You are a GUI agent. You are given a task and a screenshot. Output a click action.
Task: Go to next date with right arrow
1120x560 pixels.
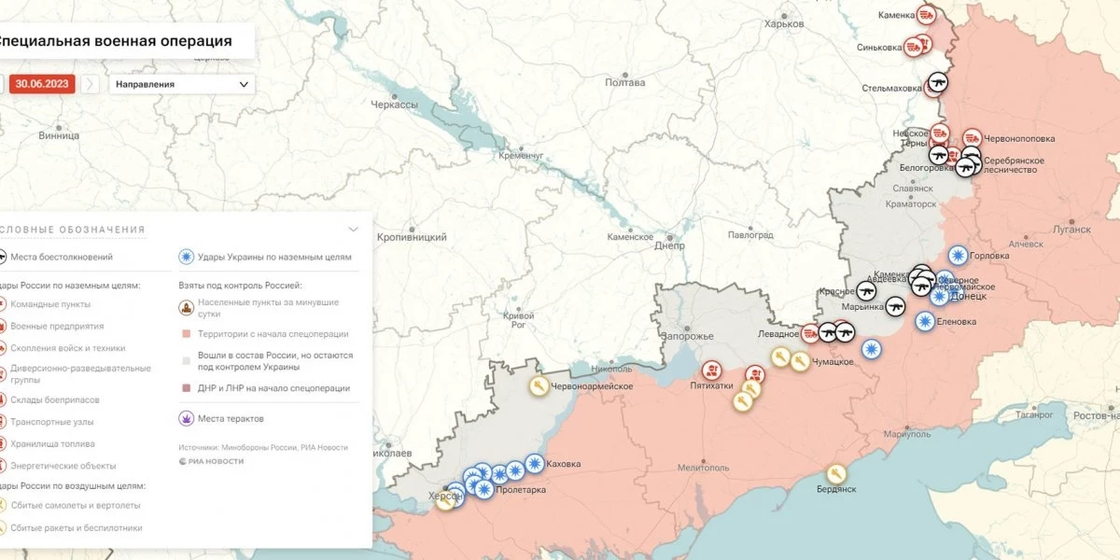[x=90, y=84]
